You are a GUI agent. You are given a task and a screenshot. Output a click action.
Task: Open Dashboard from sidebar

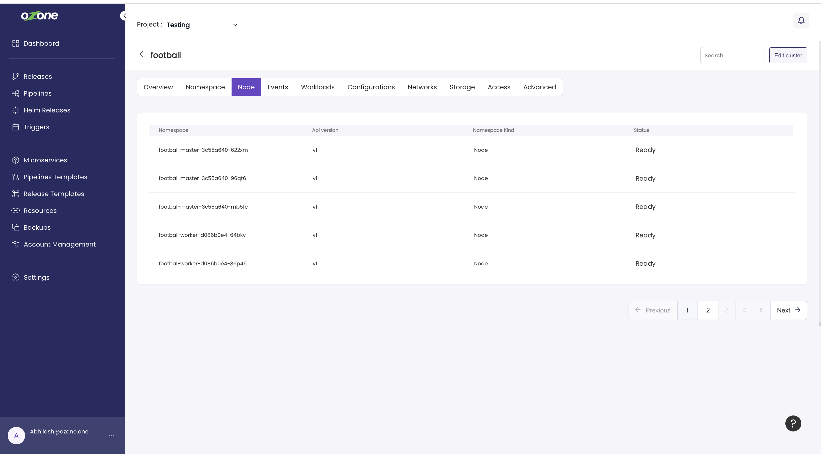[x=41, y=43]
